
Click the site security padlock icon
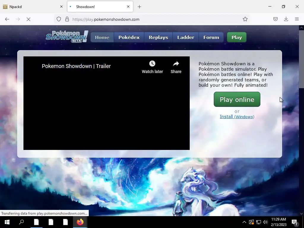pyautogui.click(x=67, y=19)
